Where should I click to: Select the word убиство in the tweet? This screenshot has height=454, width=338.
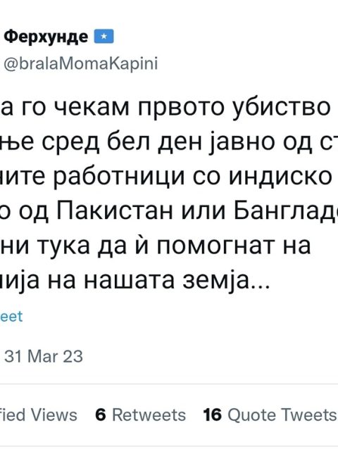(282, 108)
